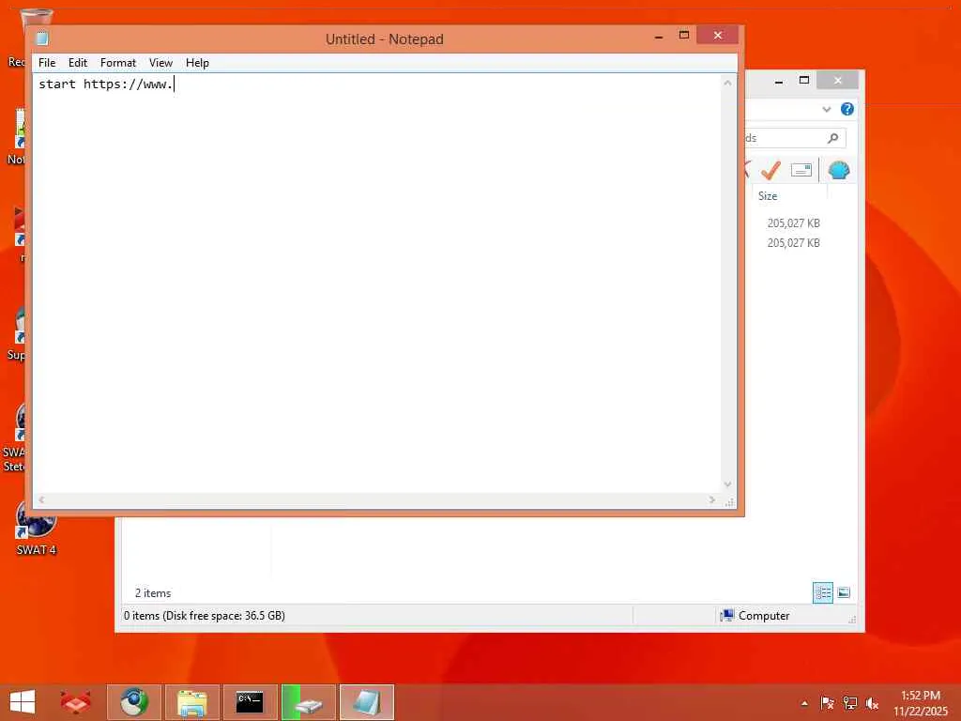Viewport: 961px width, 721px height.
Task: Open the network tray icon
Action: [849, 703]
